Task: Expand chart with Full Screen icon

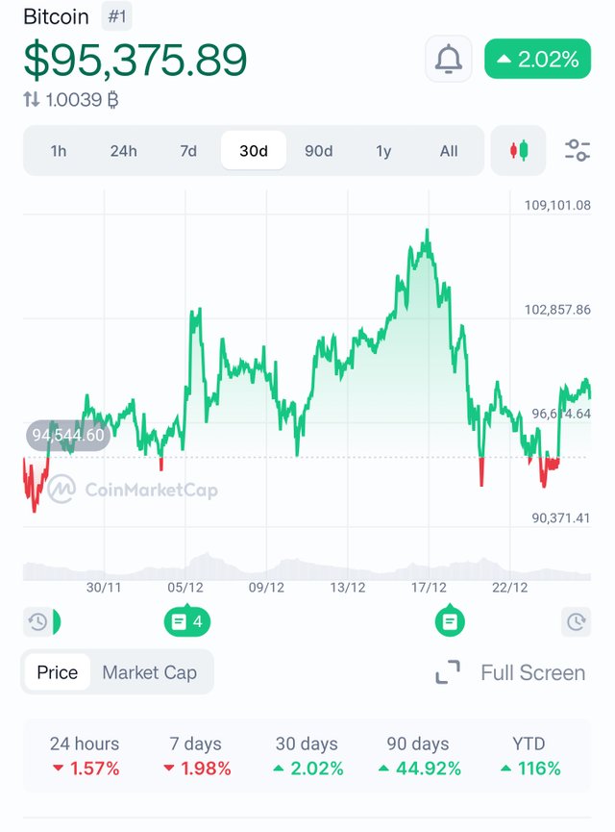Action: coord(448,672)
